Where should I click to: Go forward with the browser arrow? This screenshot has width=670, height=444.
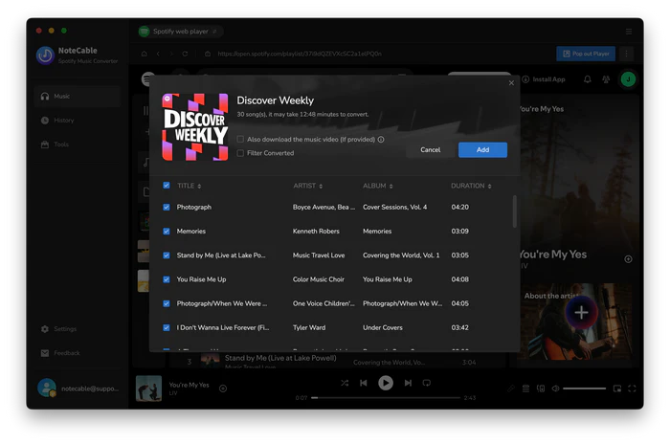point(171,54)
